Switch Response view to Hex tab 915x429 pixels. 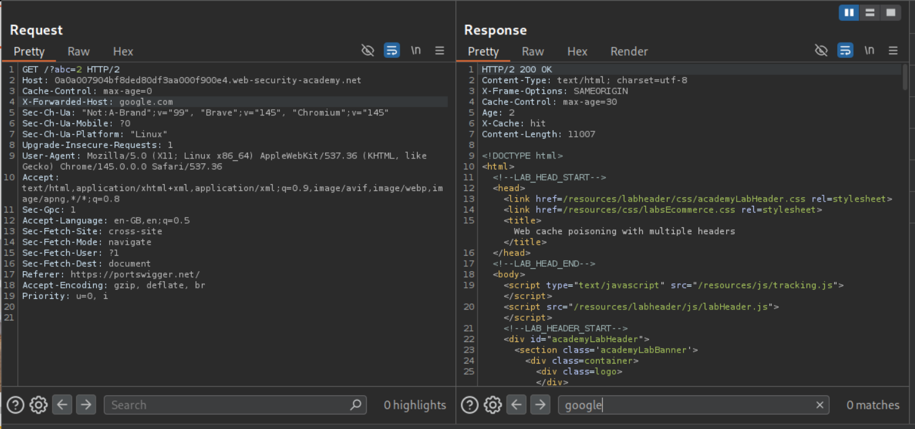coord(577,52)
